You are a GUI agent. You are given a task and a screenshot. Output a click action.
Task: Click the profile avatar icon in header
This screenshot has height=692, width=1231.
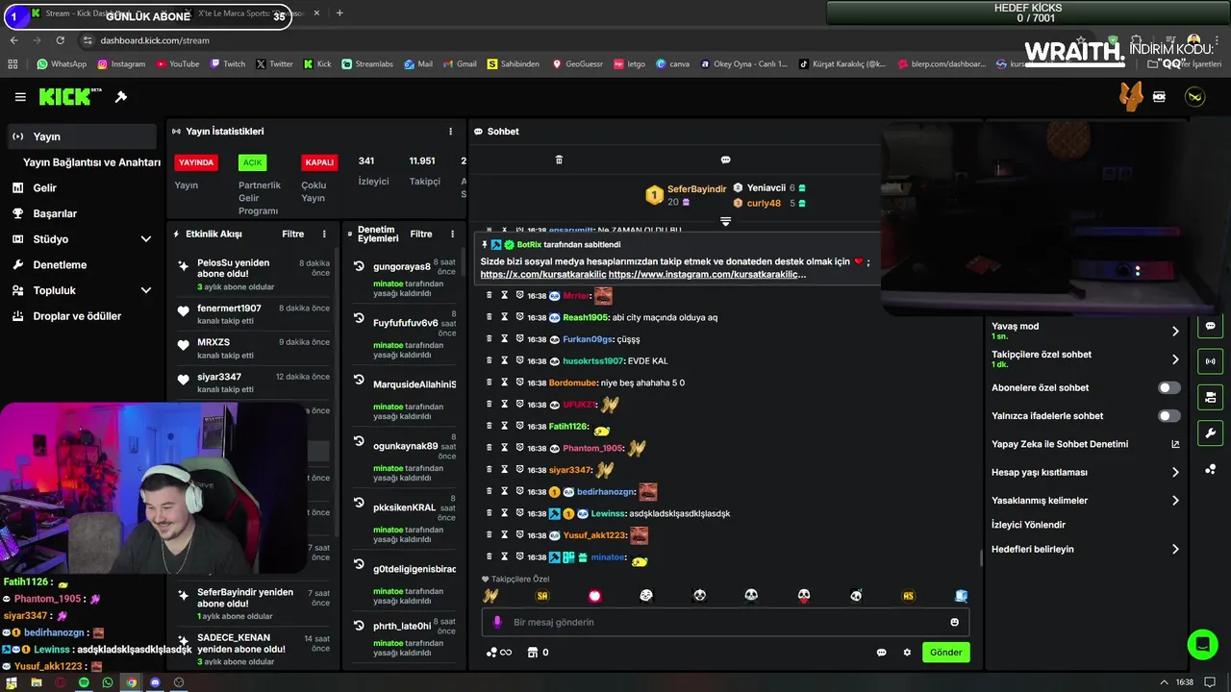coord(1194,97)
